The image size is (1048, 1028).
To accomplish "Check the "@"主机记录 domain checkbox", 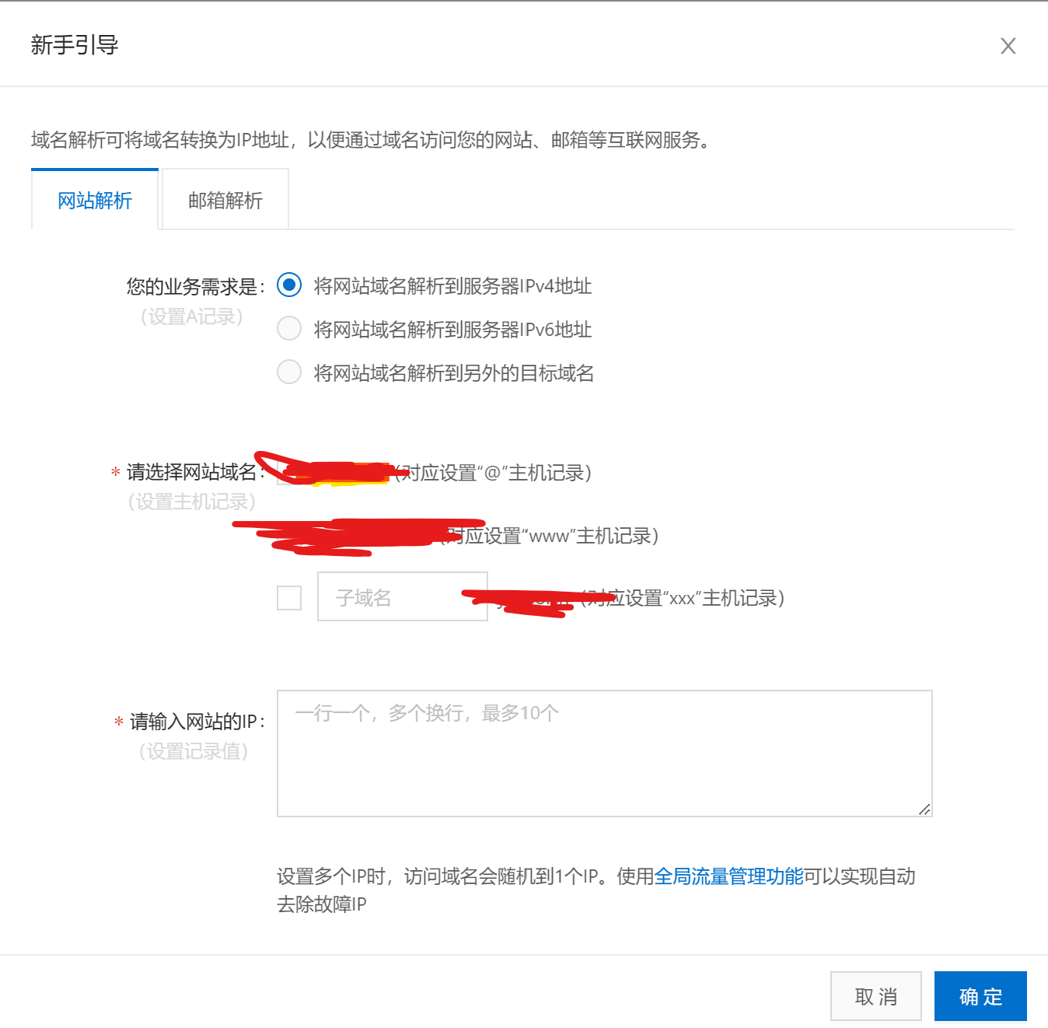I will (288, 473).
